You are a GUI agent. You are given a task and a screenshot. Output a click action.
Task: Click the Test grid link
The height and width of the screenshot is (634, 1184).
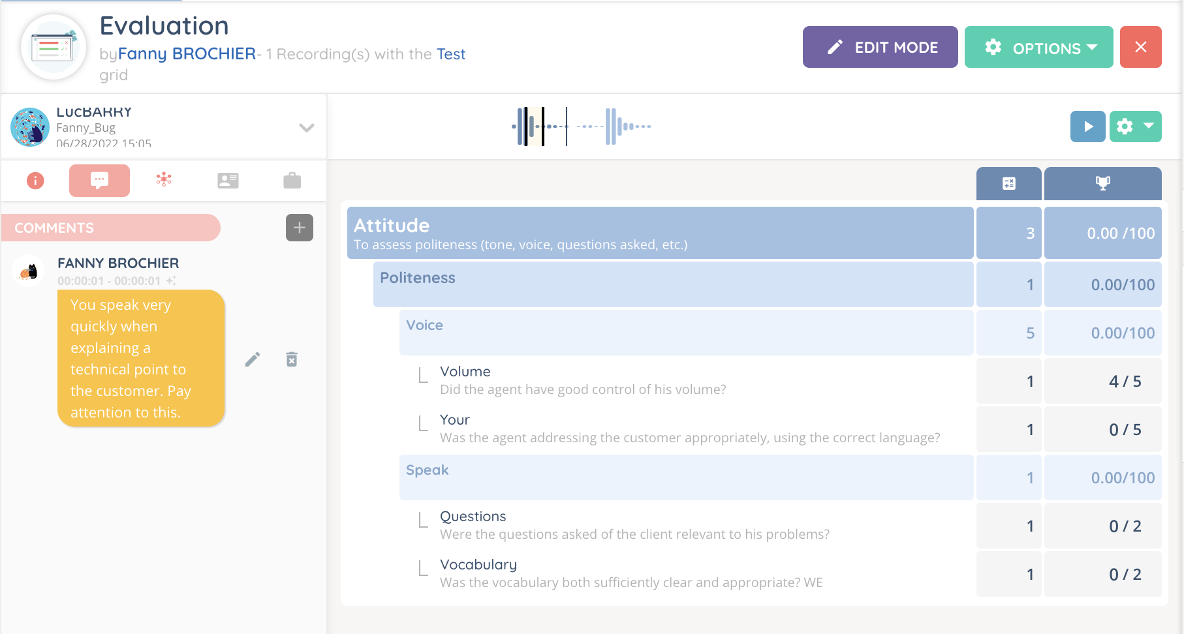tap(450, 54)
